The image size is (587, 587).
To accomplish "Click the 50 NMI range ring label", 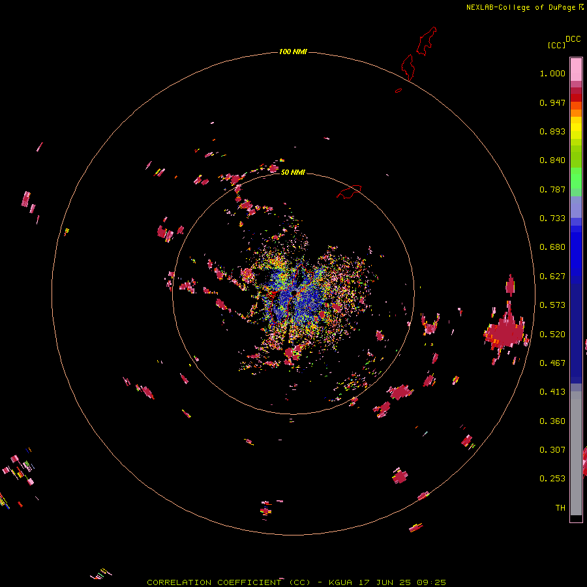I will point(293,172).
